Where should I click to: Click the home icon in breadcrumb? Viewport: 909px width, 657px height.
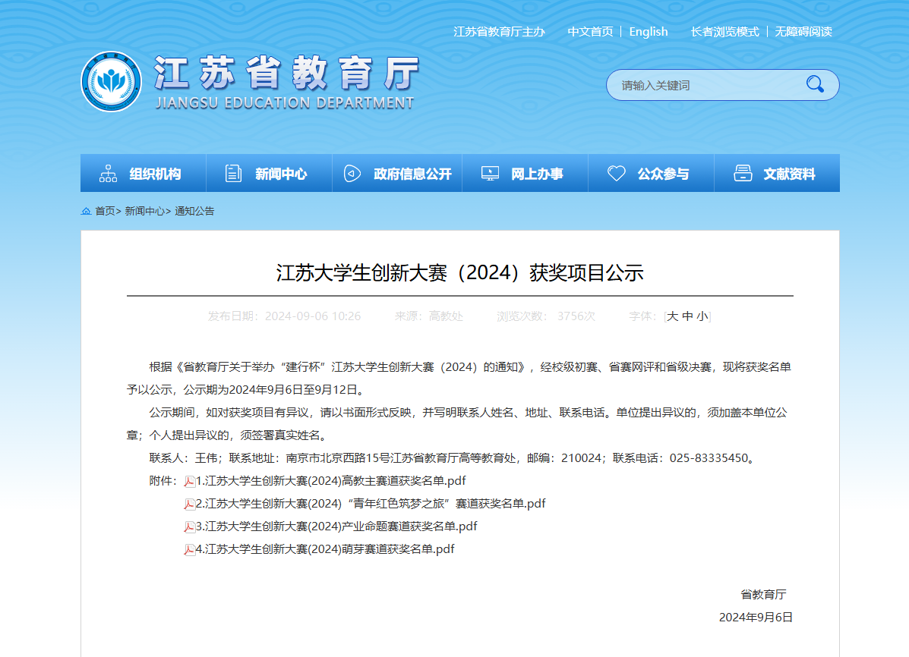(86, 211)
